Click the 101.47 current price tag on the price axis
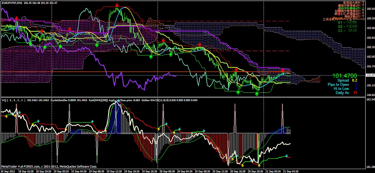The width and height of the screenshot is (375, 173). (x=370, y=75)
